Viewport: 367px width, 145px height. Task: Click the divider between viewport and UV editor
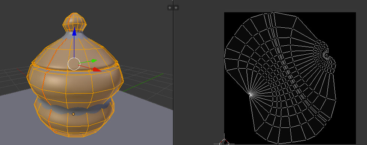coord(173,72)
